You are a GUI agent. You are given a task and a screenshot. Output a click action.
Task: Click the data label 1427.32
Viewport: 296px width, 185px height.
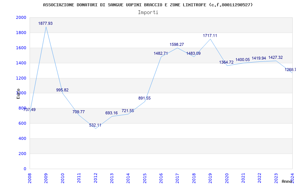[x=276, y=58]
